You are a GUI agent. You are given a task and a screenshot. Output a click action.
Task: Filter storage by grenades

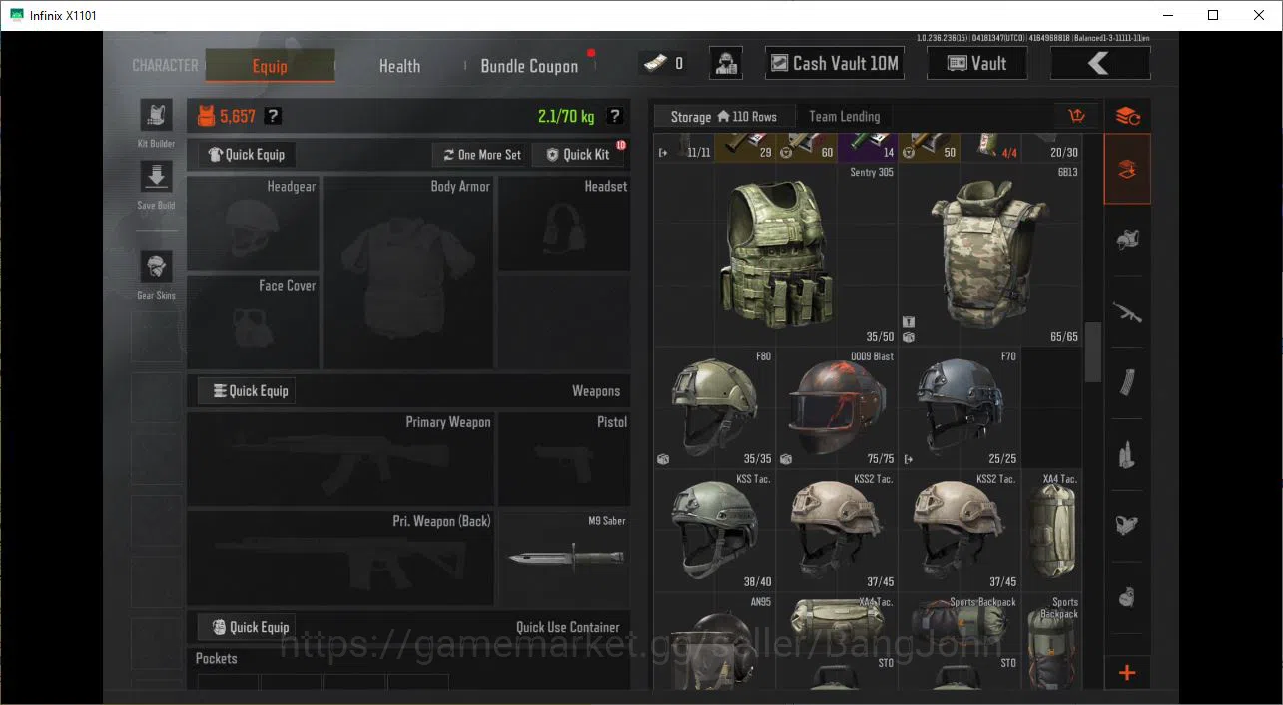(1127, 597)
